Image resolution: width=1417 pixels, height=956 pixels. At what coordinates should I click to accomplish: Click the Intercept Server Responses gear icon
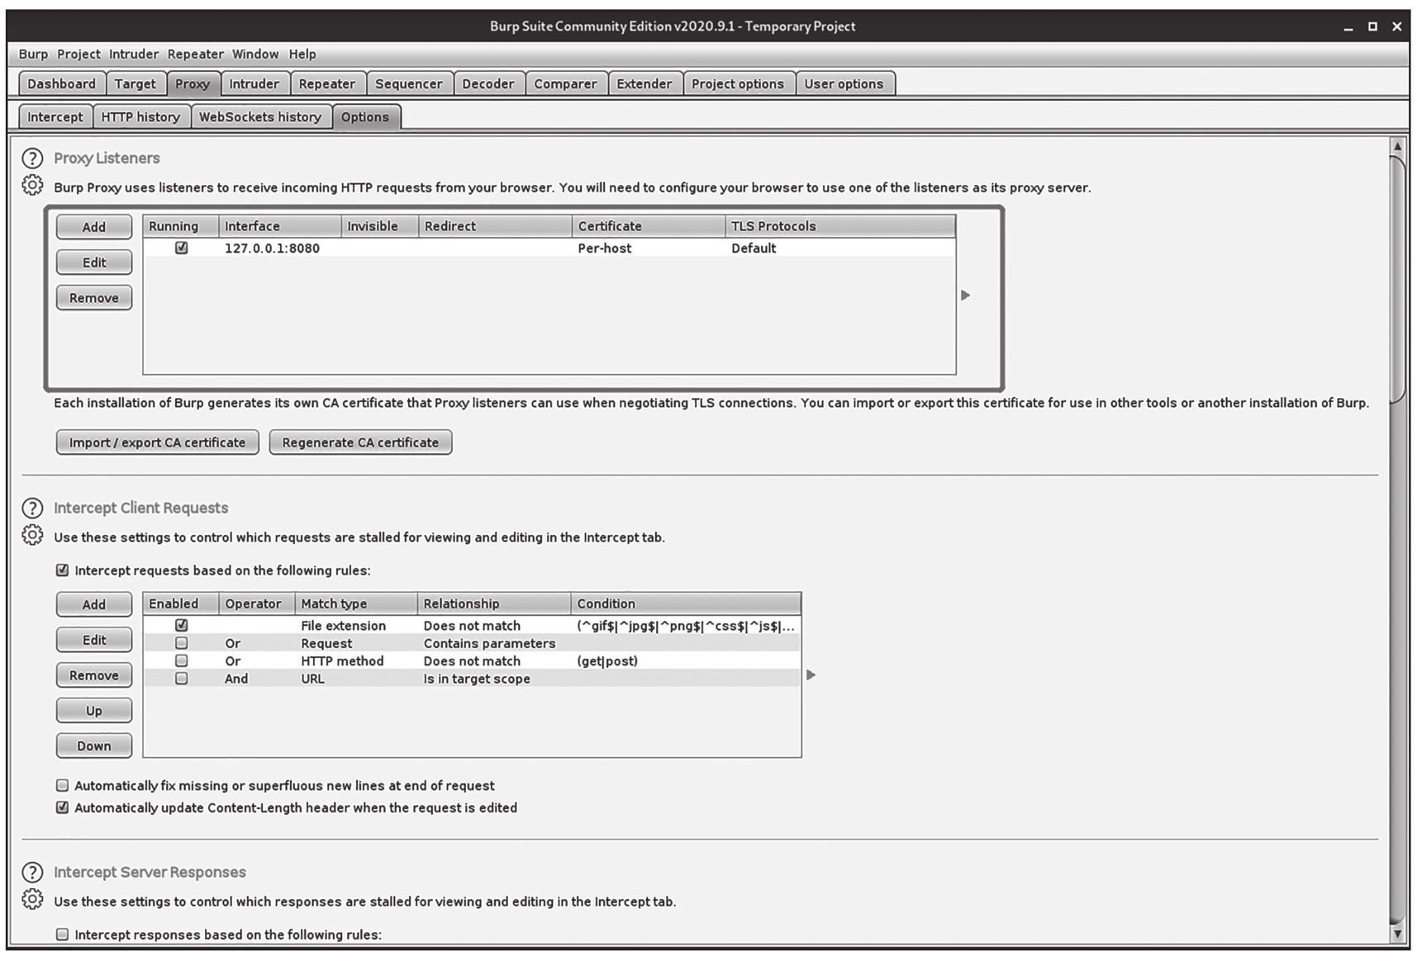click(x=32, y=900)
